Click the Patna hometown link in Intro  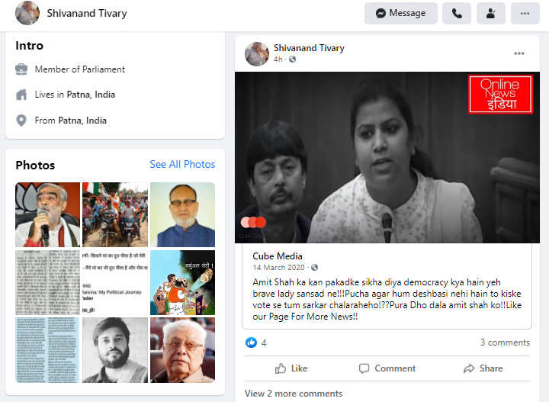(x=82, y=121)
